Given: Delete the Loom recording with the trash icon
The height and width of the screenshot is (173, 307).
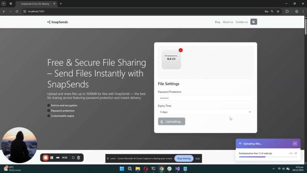Looking at the screenshot, I should point(79,158).
